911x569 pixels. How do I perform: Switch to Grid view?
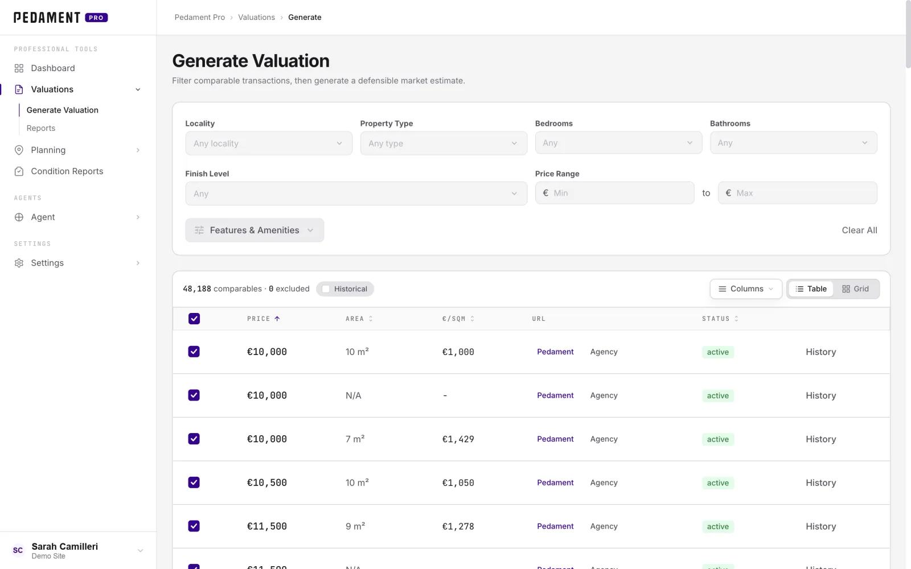coord(856,289)
